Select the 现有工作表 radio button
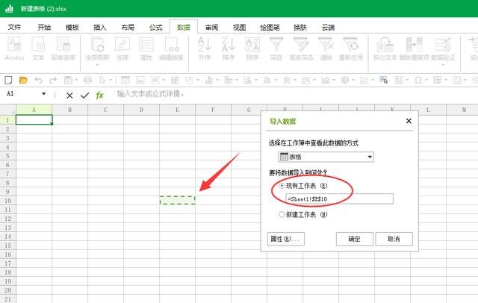Viewport: 478px width, 303px height. [x=282, y=185]
